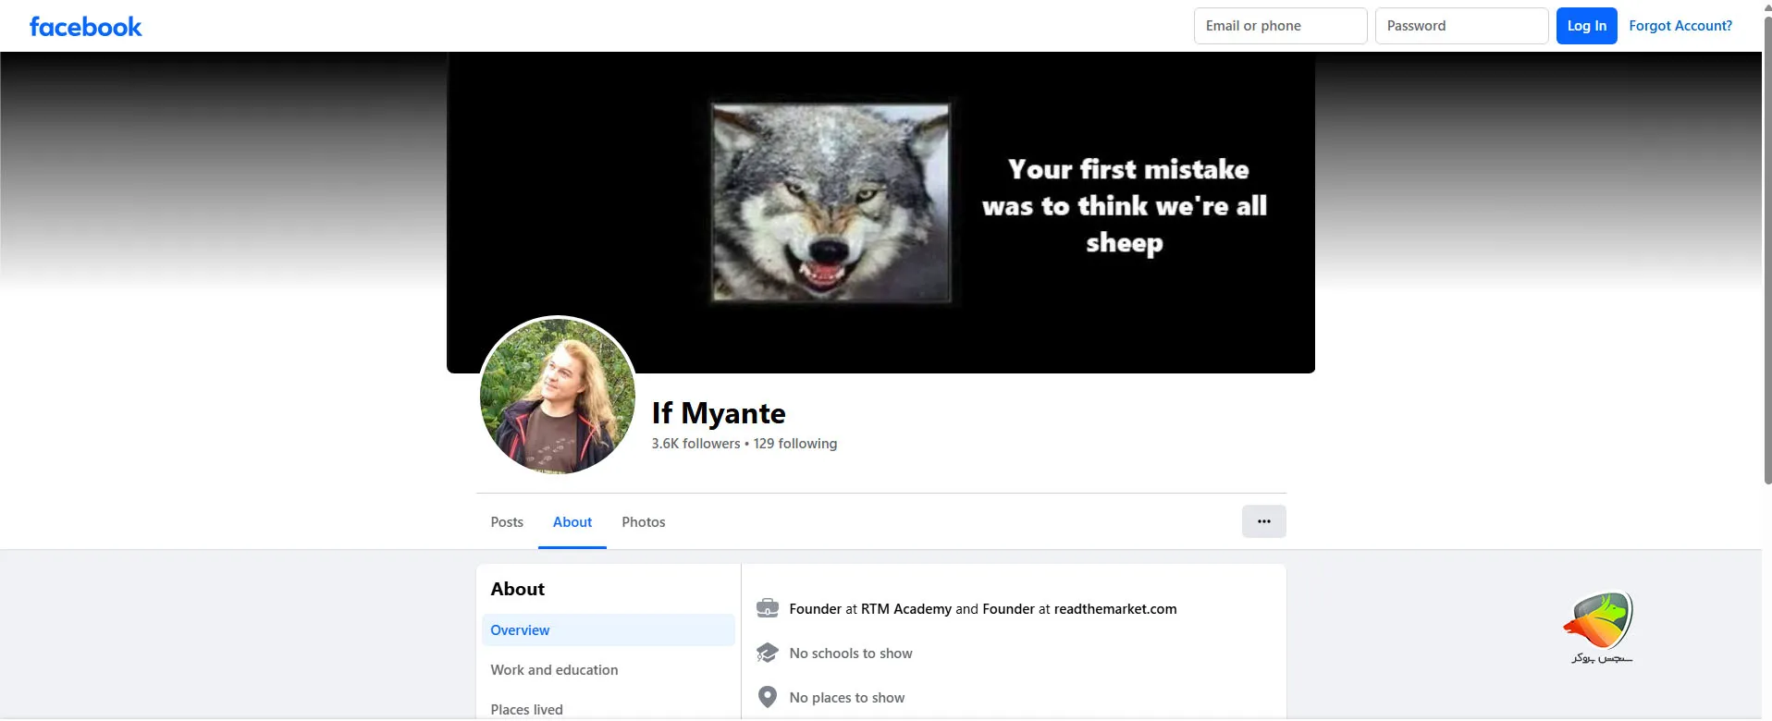Open the three-dots more options menu
The height and width of the screenshot is (721, 1772).
1263,521
